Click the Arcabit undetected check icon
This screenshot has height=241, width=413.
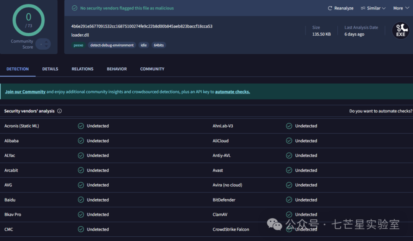coord(81,170)
